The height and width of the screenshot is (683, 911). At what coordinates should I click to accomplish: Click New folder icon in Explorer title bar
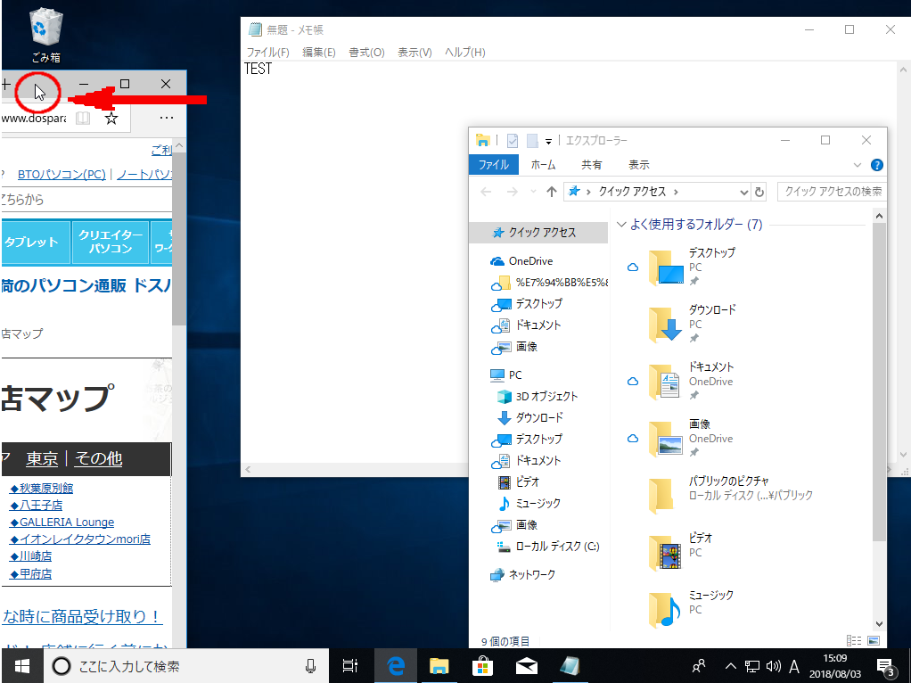coord(531,141)
